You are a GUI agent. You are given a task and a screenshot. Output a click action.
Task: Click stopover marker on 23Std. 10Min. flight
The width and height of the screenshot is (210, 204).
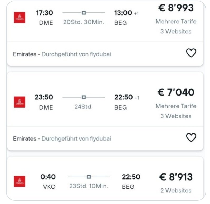click(89, 177)
